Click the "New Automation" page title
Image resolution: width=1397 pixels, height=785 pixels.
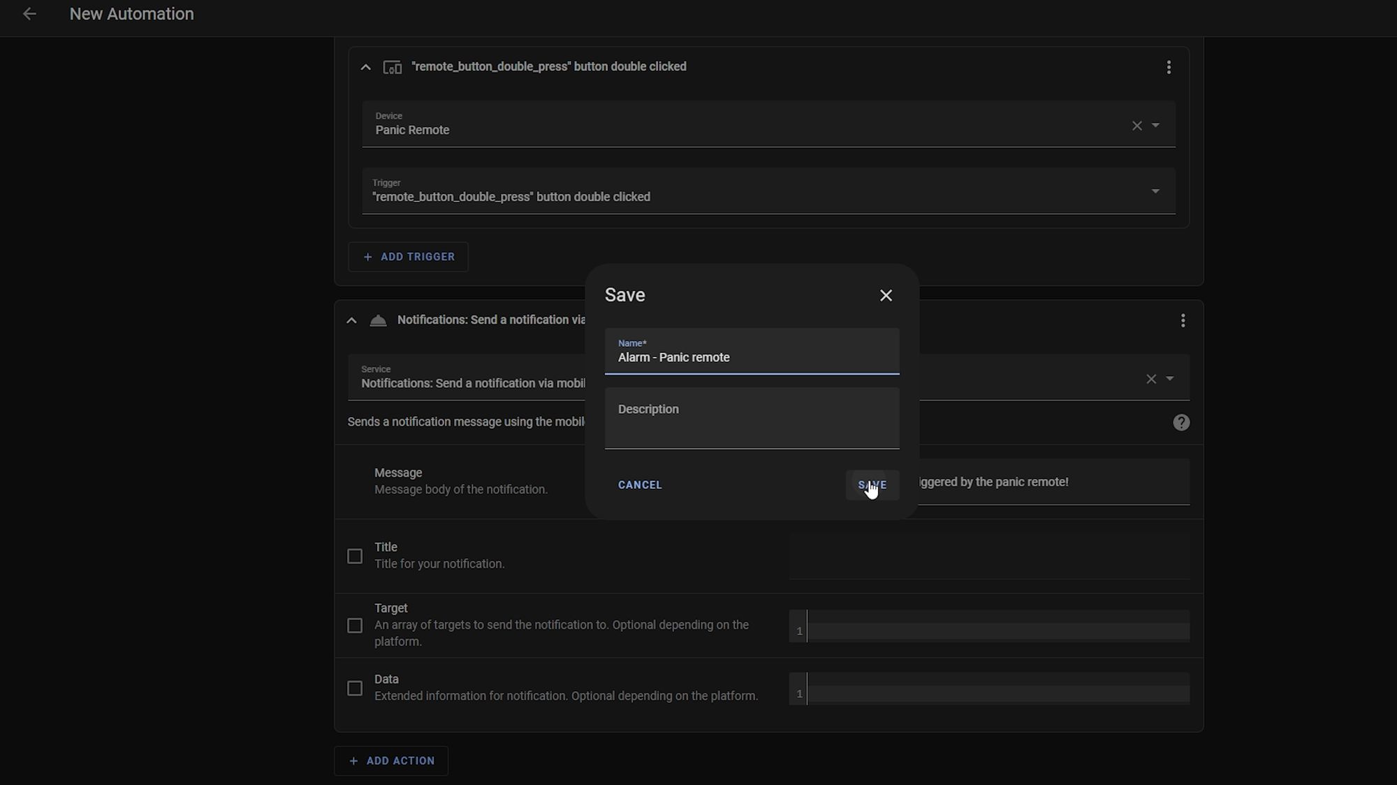[131, 14]
